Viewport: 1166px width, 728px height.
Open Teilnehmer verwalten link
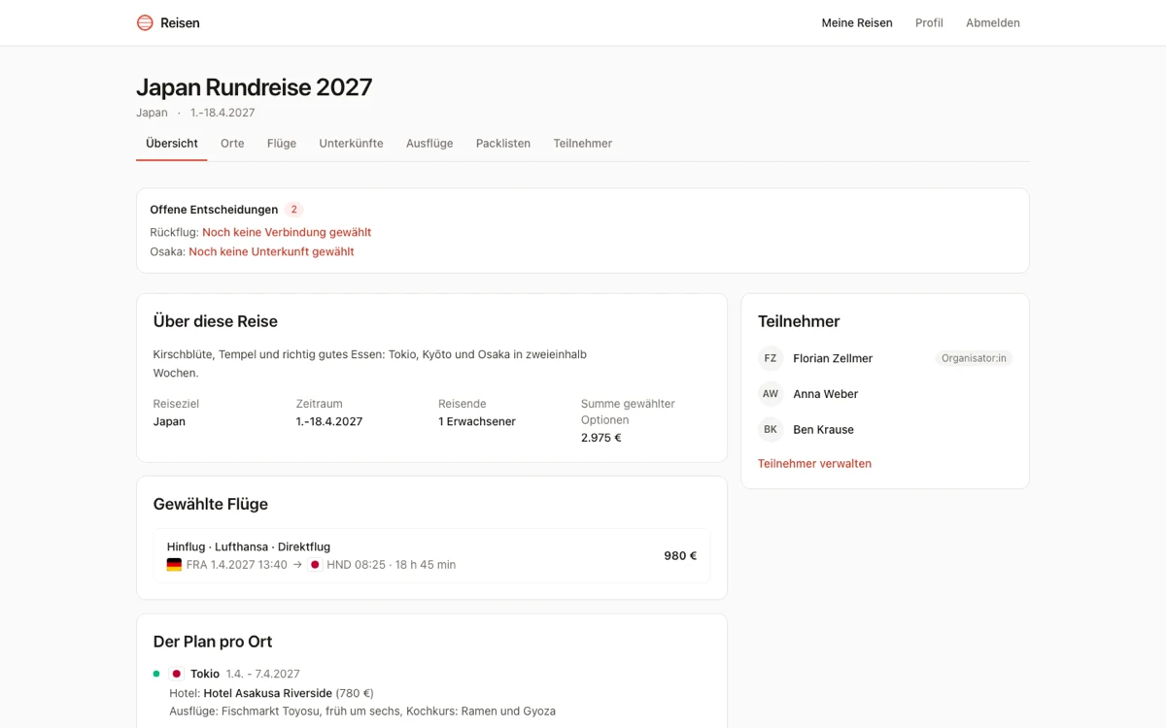tap(814, 464)
